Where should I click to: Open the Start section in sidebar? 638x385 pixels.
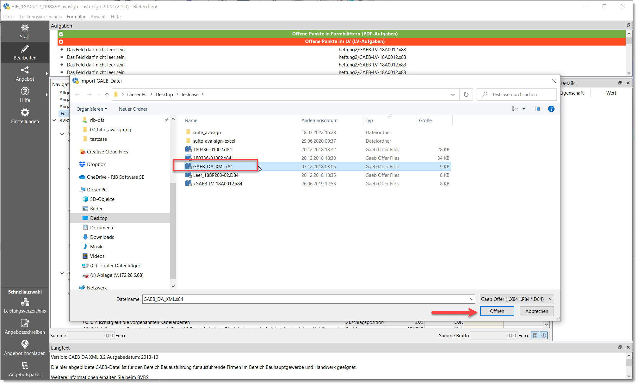(x=25, y=31)
